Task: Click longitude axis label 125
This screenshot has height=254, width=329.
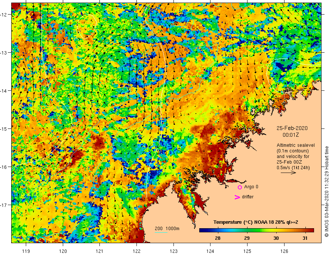Action: pyautogui.click(x=247, y=251)
